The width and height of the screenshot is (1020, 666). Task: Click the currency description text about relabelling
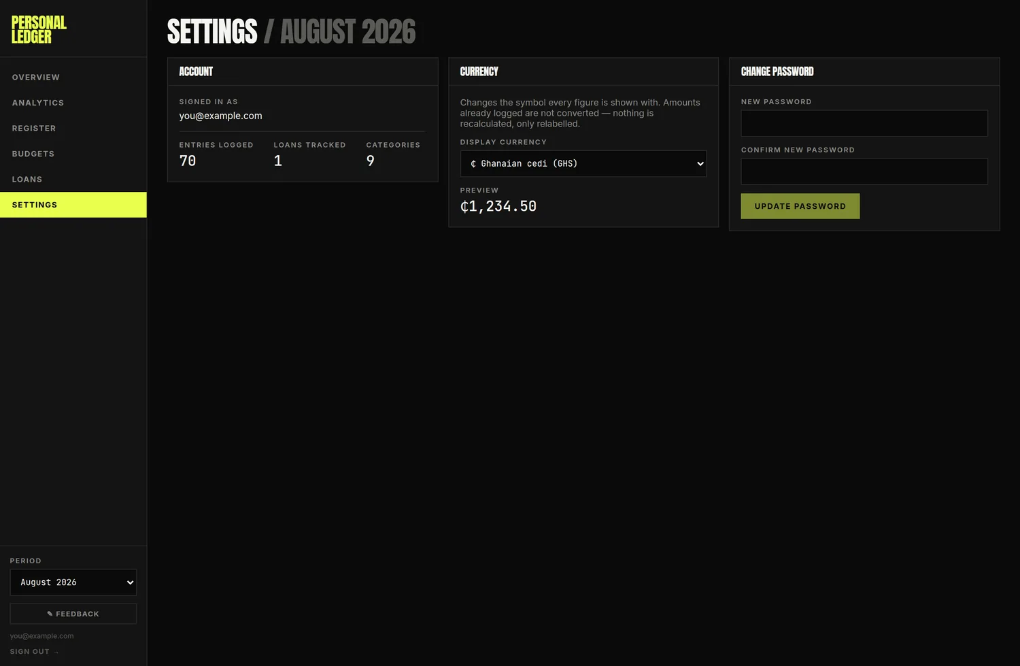[580, 113]
